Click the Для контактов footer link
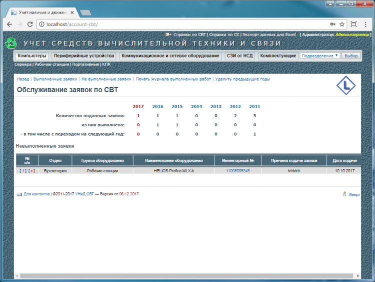The image size is (375, 282). click(36, 194)
